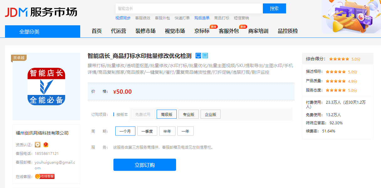Click the 续费率 51.64% statistic
Viewport: 381px width, 188px height.
click(x=321, y=131)
